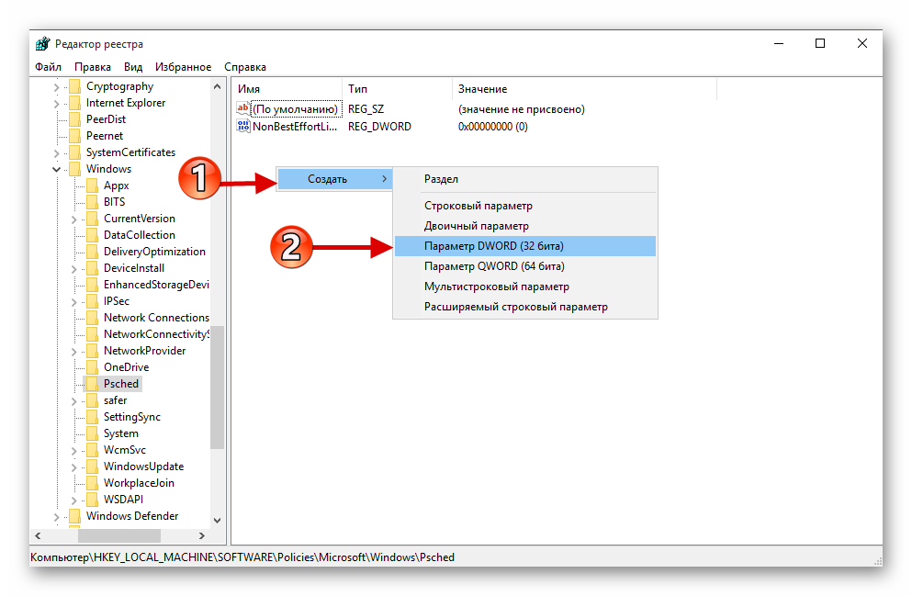Expand the SystemCertificates key
Image resolution: width=912 pixels, height=596 pixels.
click(x=56, y=153)
